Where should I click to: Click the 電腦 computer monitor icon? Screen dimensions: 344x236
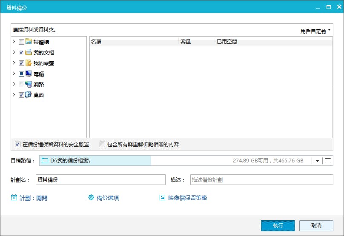pyautogui.click(x=29, y=74)
